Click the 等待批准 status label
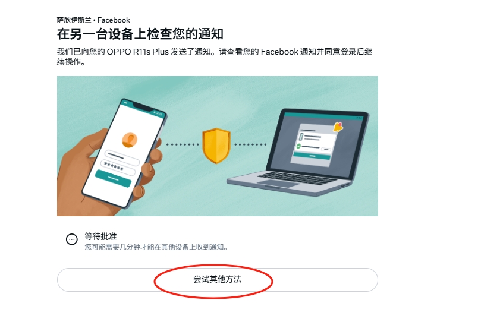The height and width of the screenshot is (322, 500). point(100,236)
